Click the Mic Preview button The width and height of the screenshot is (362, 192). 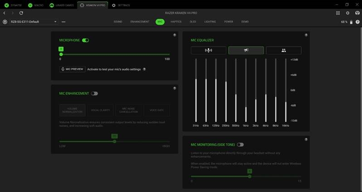[x=72, y=69]
